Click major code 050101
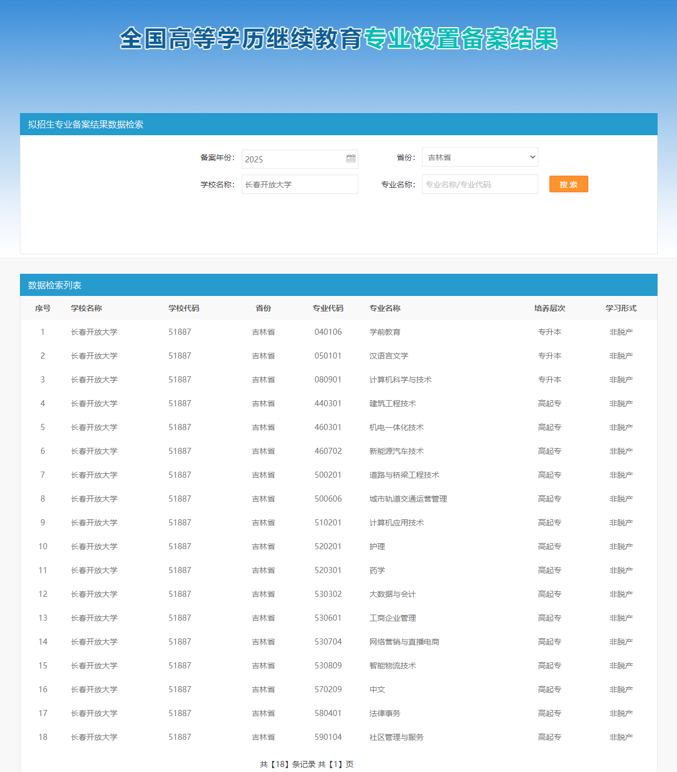Screen dimensions: 677x772 point(328,356)
